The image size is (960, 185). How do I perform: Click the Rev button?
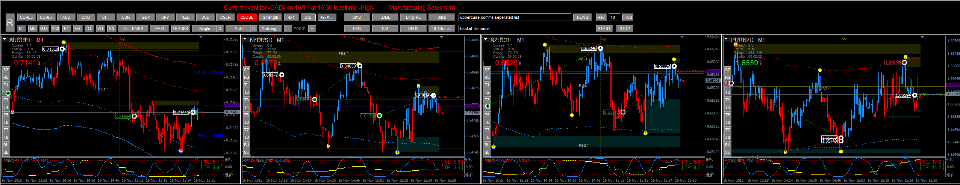click(601, 17)
